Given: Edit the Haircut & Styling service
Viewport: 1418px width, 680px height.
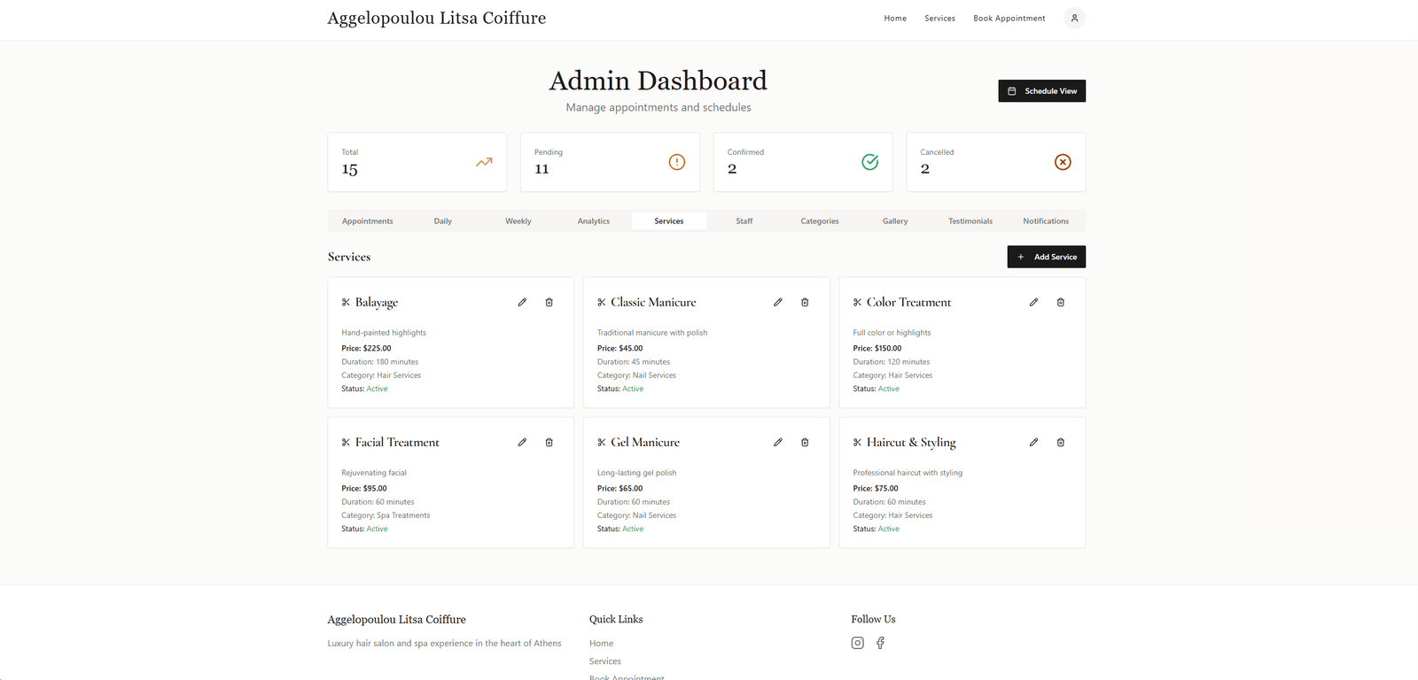Looking at the screenshot, I should pos(1033,443).
